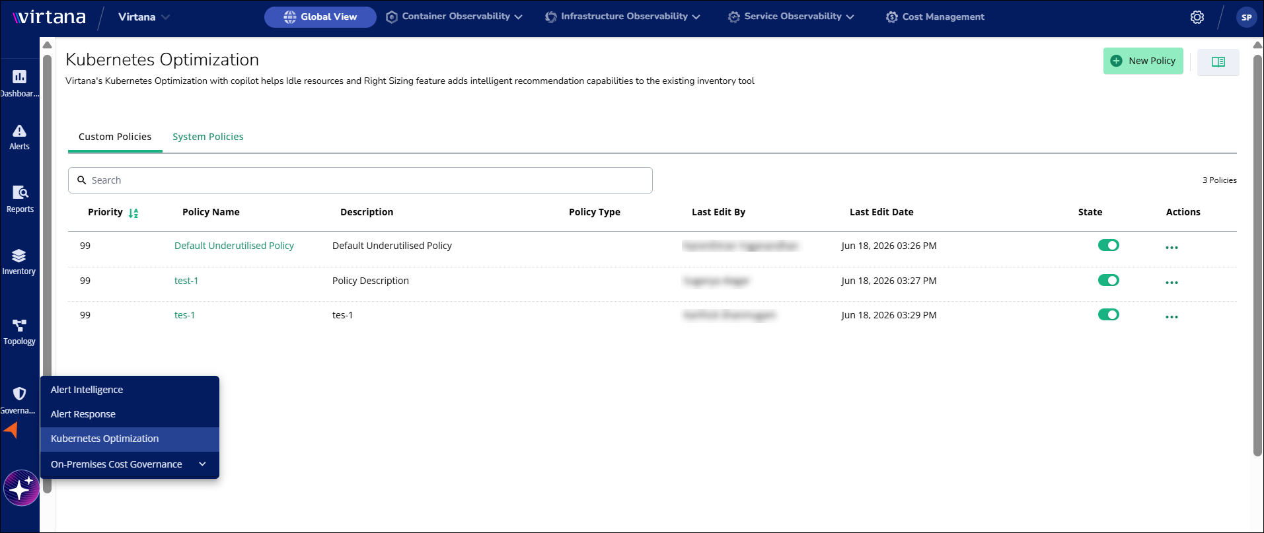
Task: Open the Alerts sidebar icon
Action: tap(20, 131)
